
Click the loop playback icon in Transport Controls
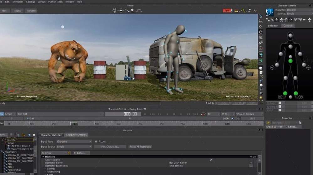click(x=203, y=114)
